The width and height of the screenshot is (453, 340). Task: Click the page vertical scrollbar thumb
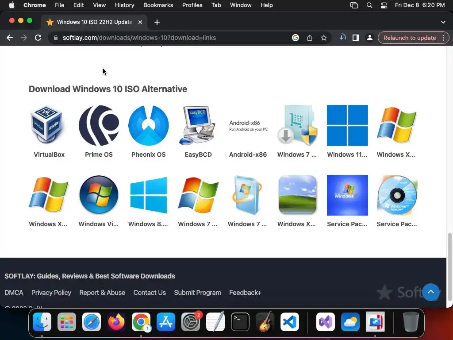[449, 267]
